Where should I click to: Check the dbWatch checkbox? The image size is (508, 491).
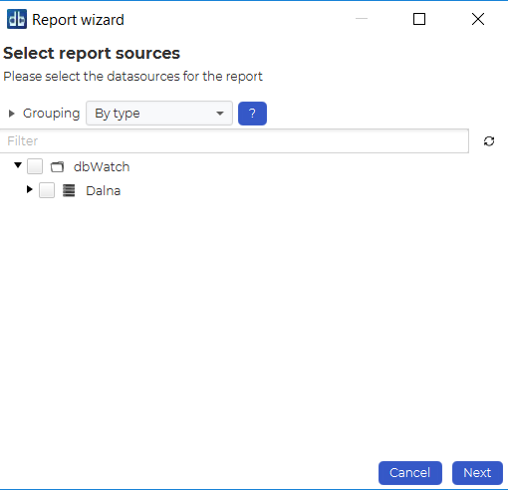pos(35,166)
